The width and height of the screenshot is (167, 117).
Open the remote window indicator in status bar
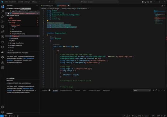[2, 116]
